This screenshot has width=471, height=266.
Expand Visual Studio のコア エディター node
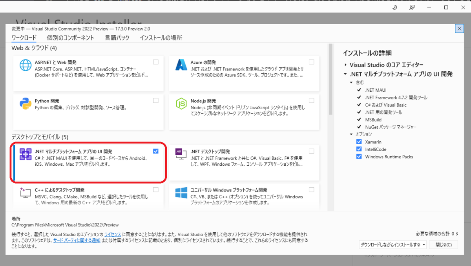tap(345, 65)
